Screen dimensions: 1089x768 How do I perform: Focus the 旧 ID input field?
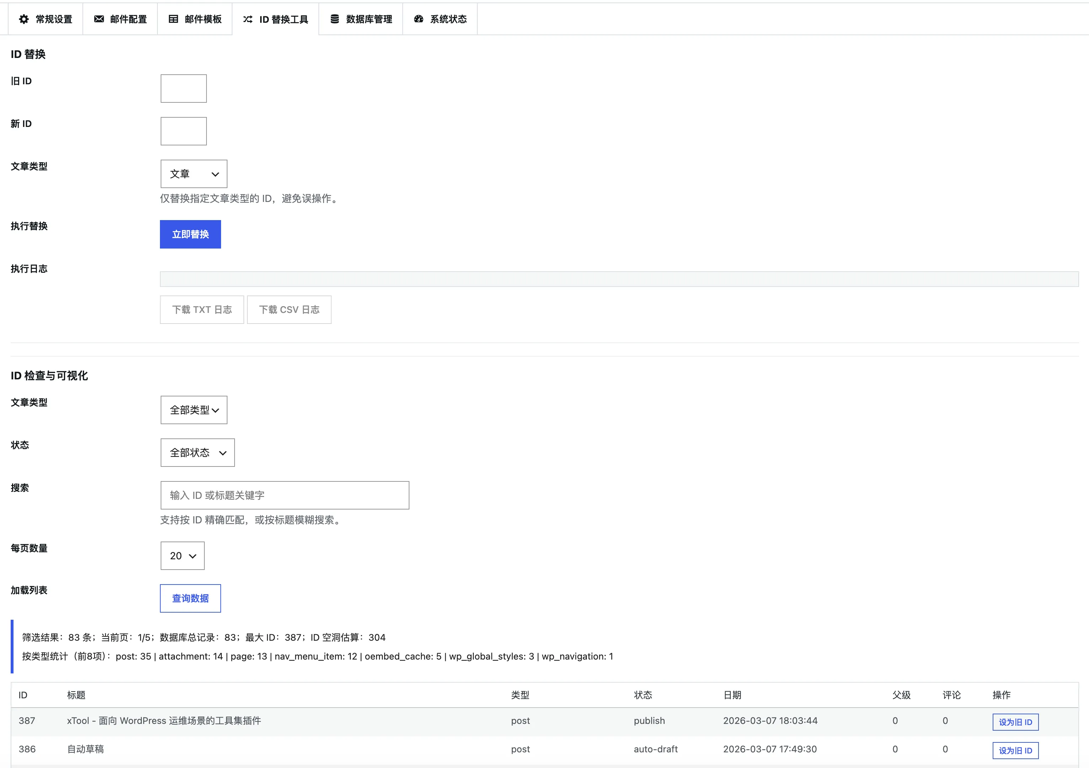click(x=183, y=88)
